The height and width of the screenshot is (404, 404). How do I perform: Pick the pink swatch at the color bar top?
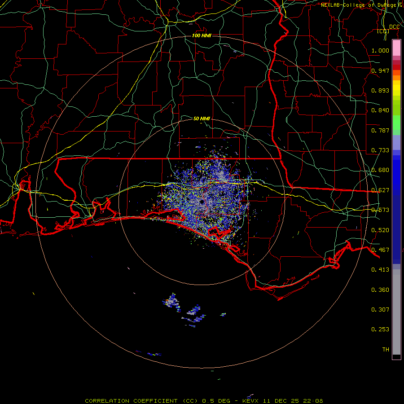[x=396, y=48]
